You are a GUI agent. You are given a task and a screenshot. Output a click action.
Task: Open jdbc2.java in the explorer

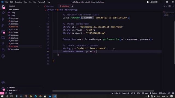pos(14,27)
